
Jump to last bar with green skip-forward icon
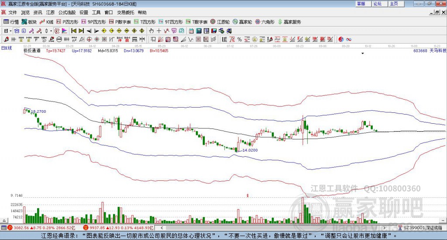coord(81,31)
